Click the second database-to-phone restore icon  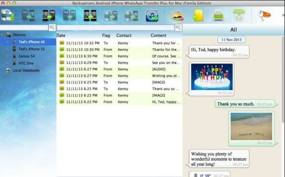pyautogui.click(x=131, y=16)
